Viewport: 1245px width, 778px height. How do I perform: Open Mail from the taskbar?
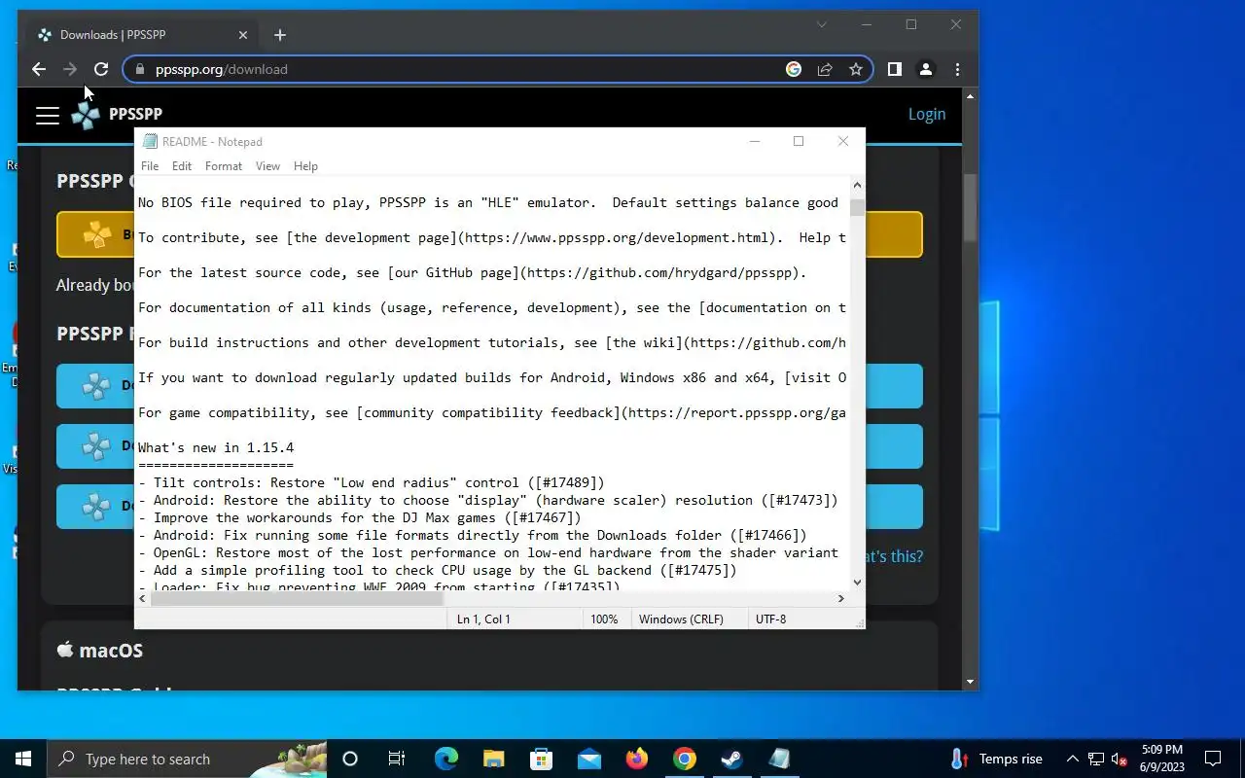[x=588, y=759]
